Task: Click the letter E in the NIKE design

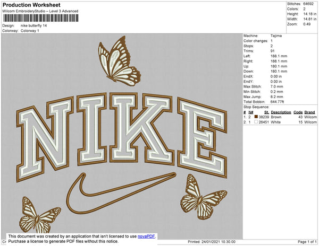Action: (x=202, y=137)
